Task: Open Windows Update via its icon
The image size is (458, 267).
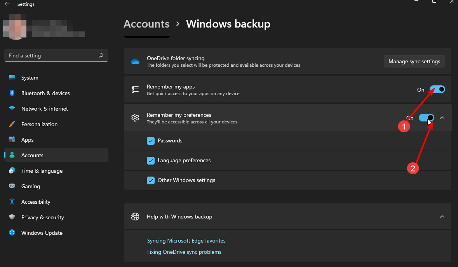Action: tap(12, 233)
